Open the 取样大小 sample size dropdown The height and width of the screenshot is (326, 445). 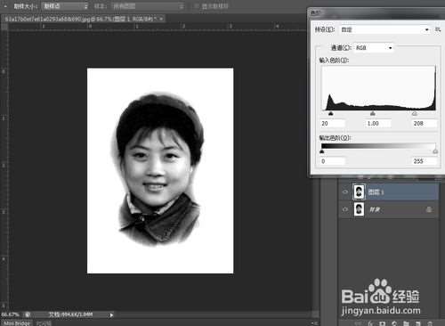tap(65, 6)
